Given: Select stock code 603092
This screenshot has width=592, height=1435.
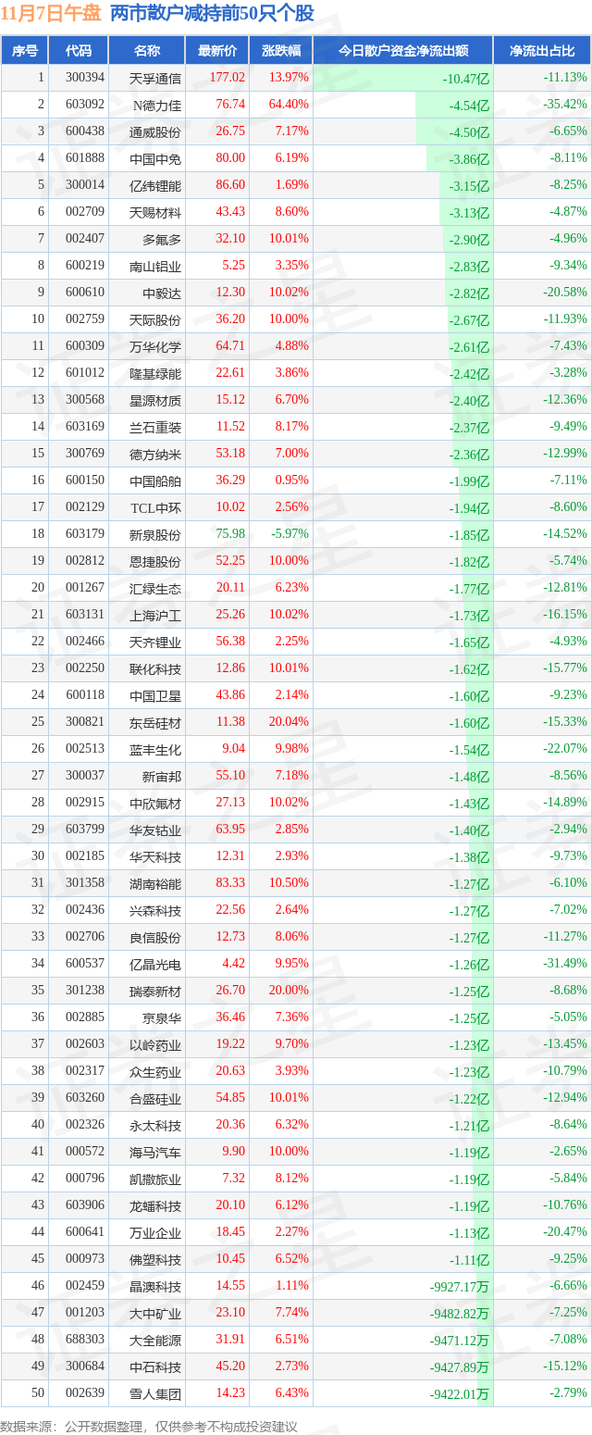Looking at the screenshot, I should (85, 105).
